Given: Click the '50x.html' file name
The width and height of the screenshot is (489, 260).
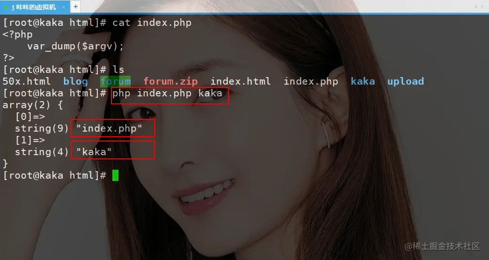Looking at the screenshot, I should coord(26,81).
